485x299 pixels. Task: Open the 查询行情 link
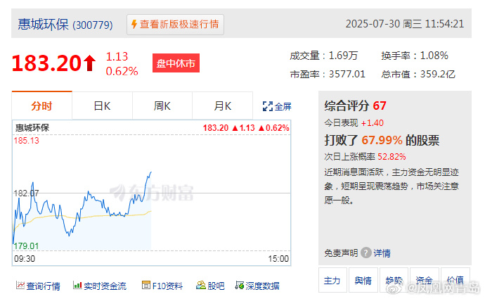43,286
